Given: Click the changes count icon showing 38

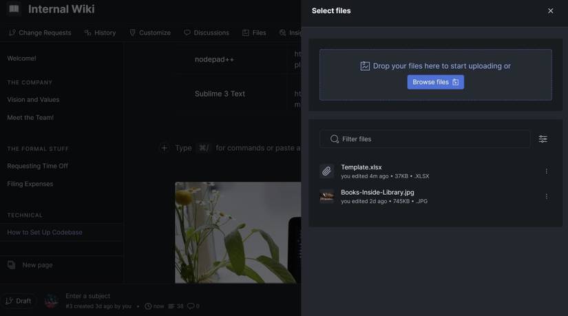Looking at the screenshot, I should 171,306.
